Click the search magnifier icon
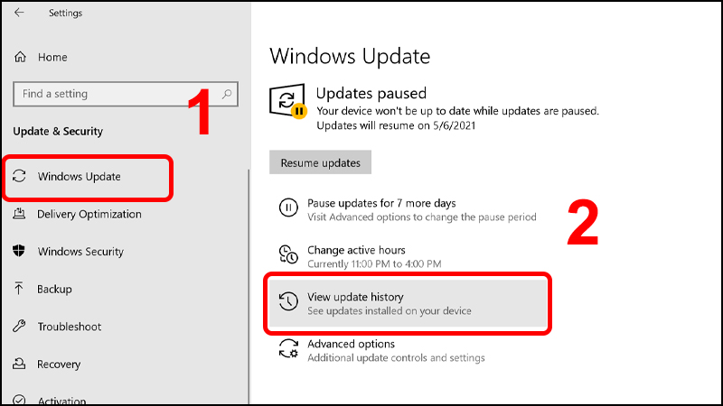The width and height of the screenshot is (723, 406). (227, 94)
